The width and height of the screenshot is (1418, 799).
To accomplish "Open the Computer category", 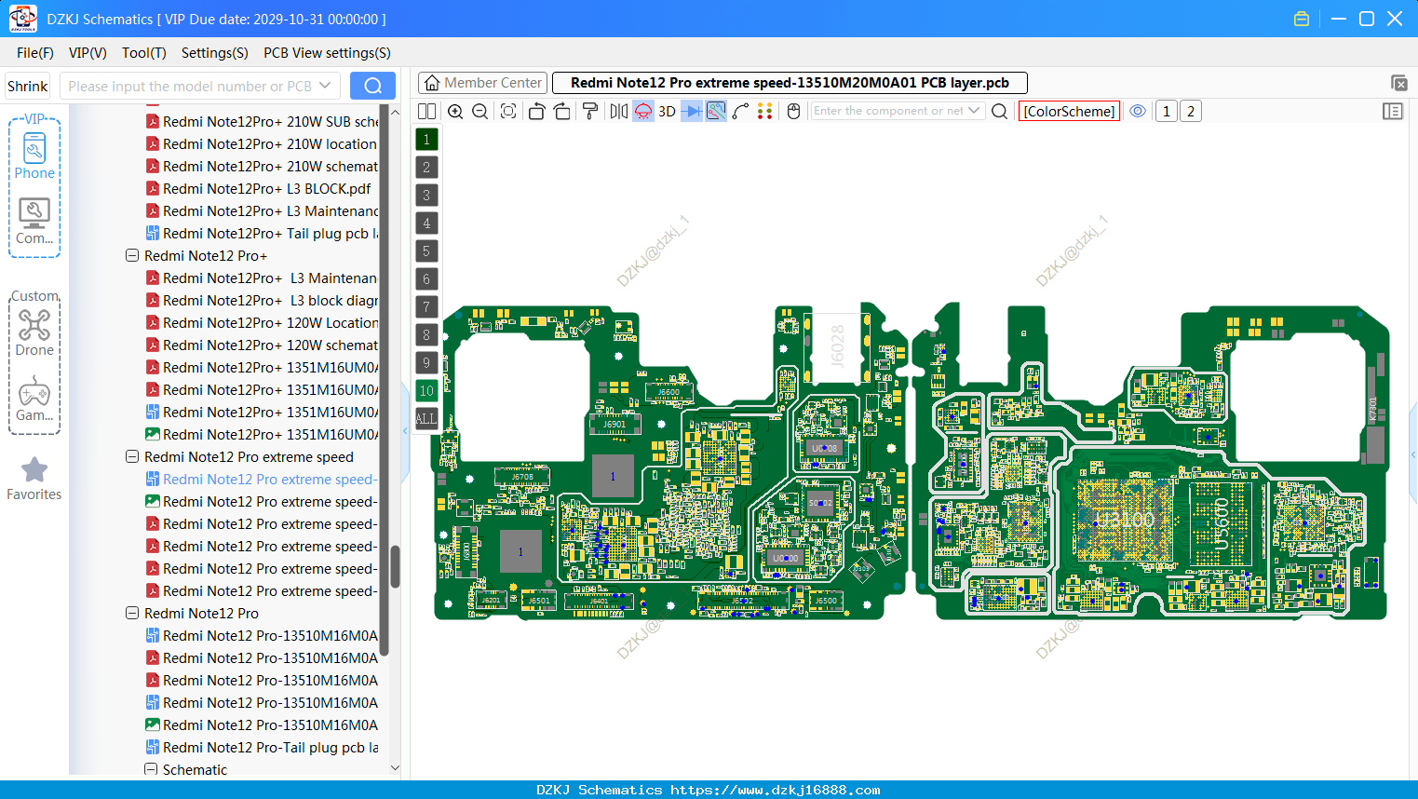I will 34,222.
